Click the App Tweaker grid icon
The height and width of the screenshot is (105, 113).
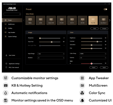tap(82, 78)
